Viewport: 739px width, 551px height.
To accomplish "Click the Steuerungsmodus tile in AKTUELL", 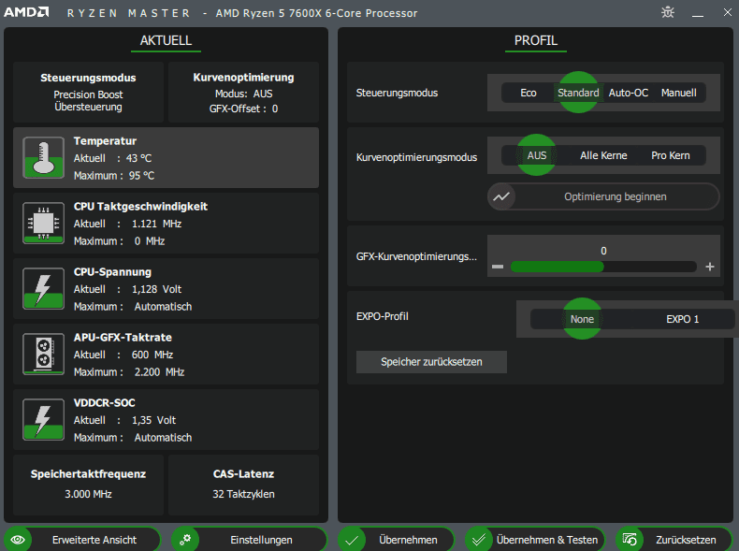I will pyautogui.click(x=88, y=92).
